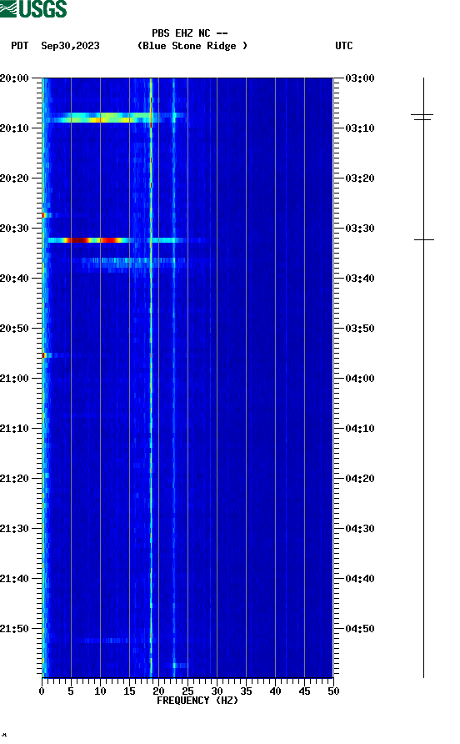The height and width of the screenshot is (744, 460).
Task: Click the 30 Hz axis tick label
Action: (x=217, y=691)
